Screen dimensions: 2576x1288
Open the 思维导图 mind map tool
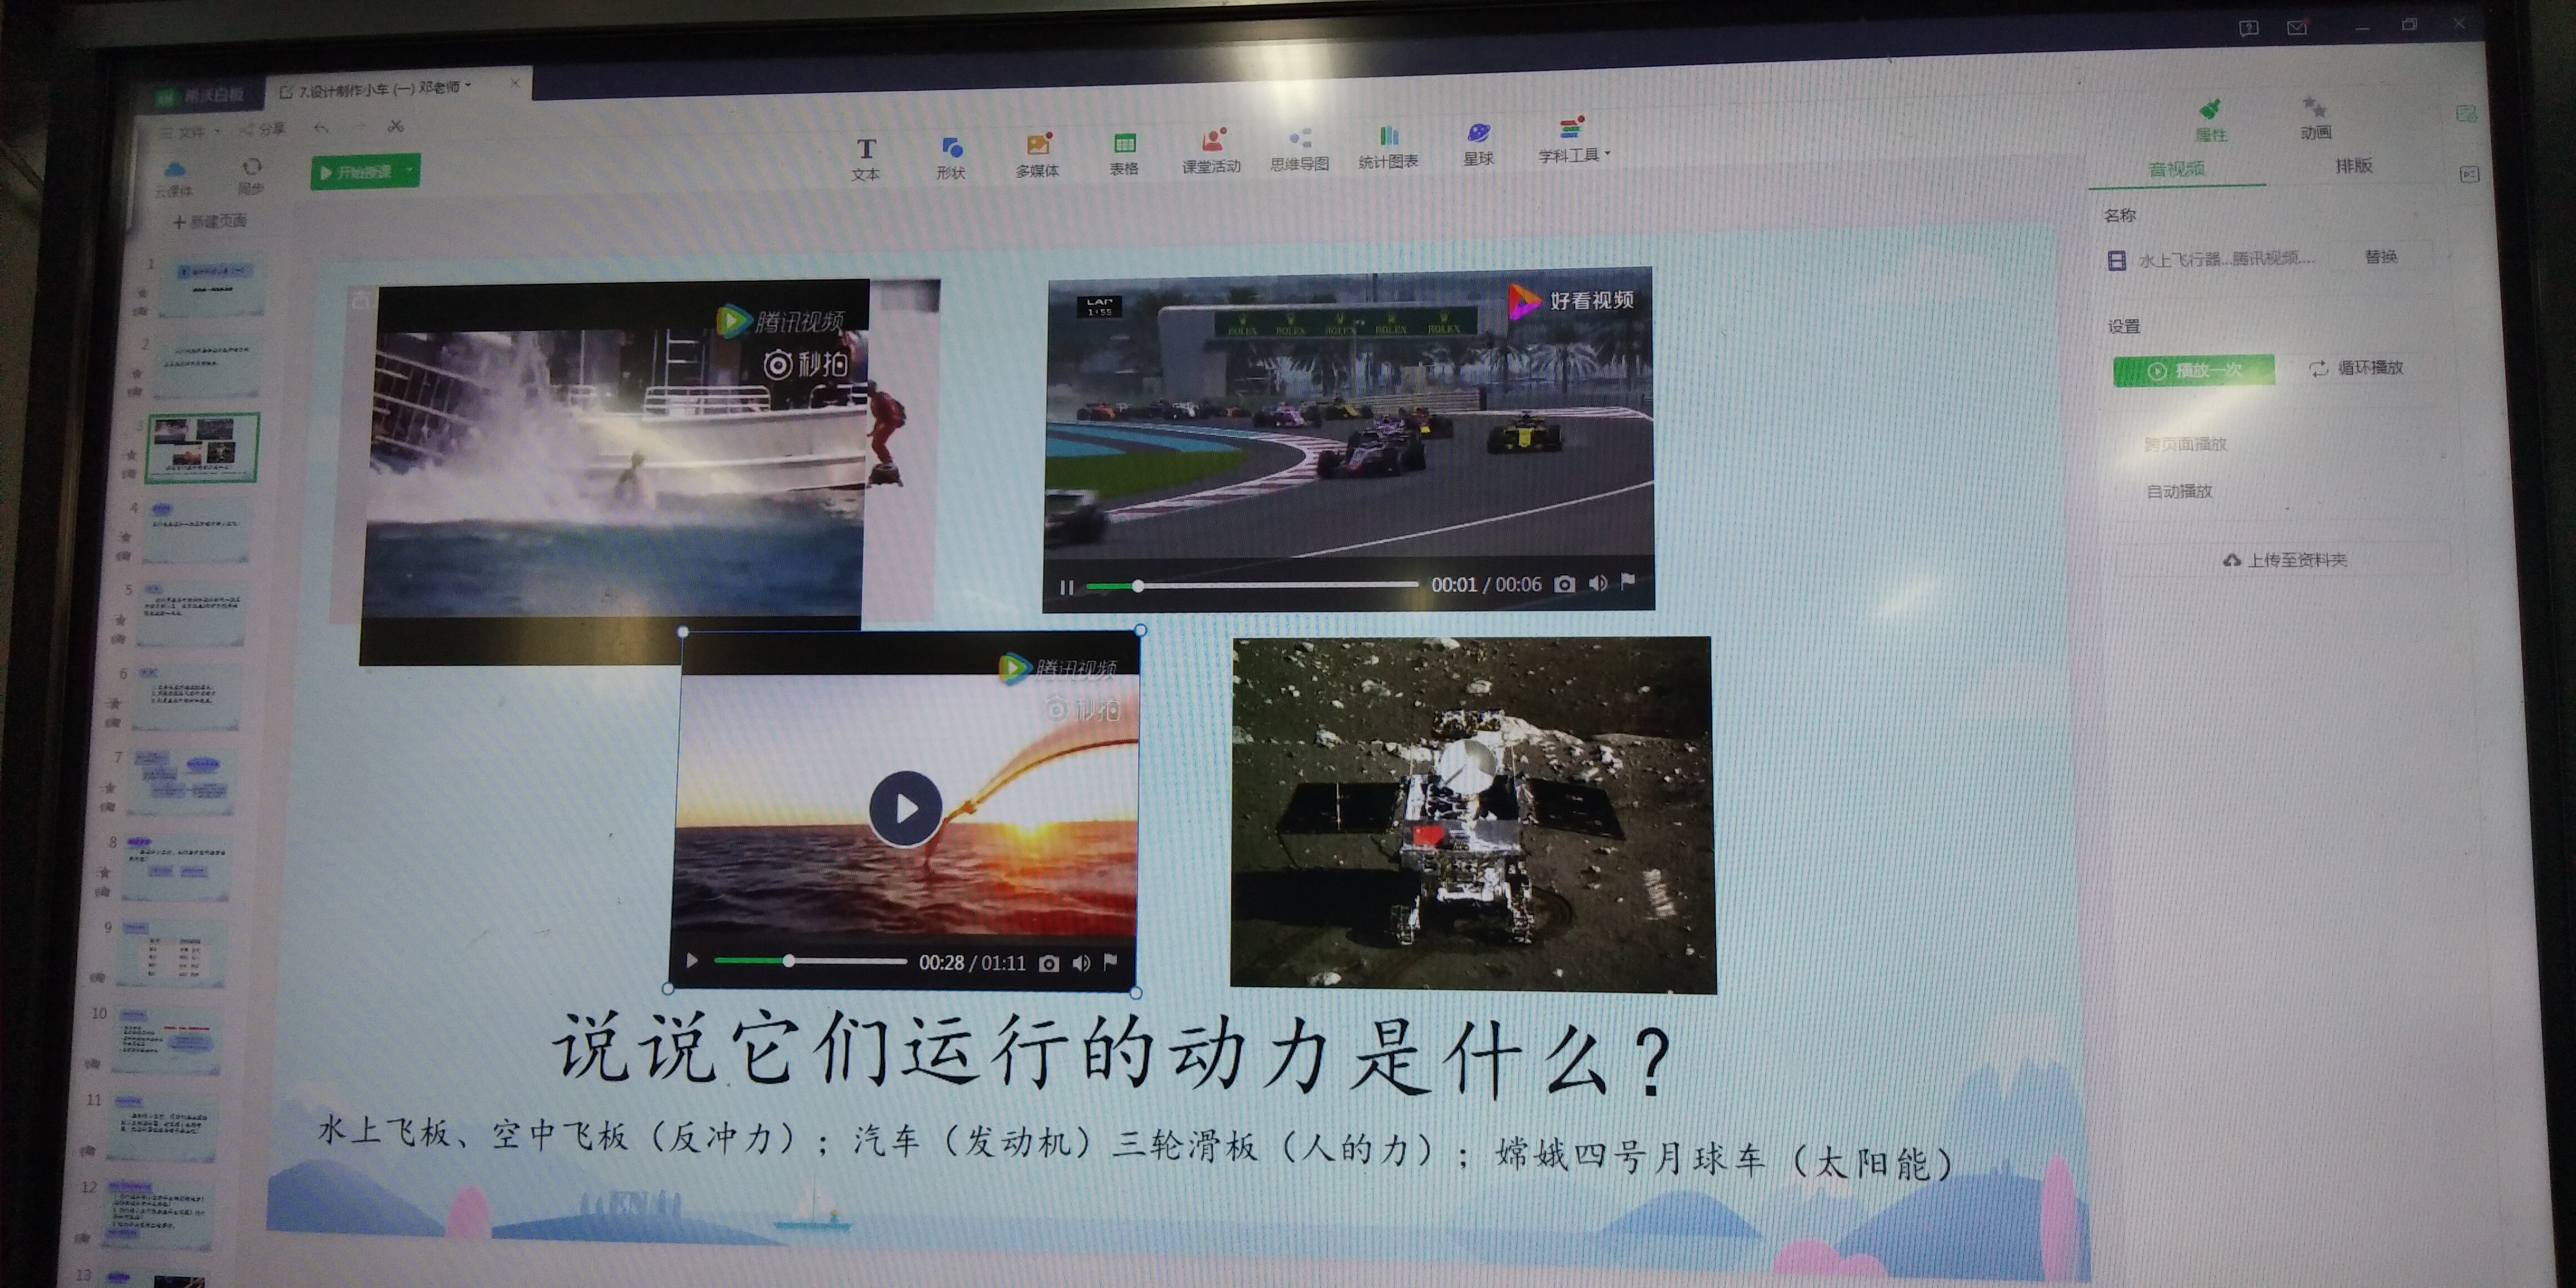[x=1299, y=149]
